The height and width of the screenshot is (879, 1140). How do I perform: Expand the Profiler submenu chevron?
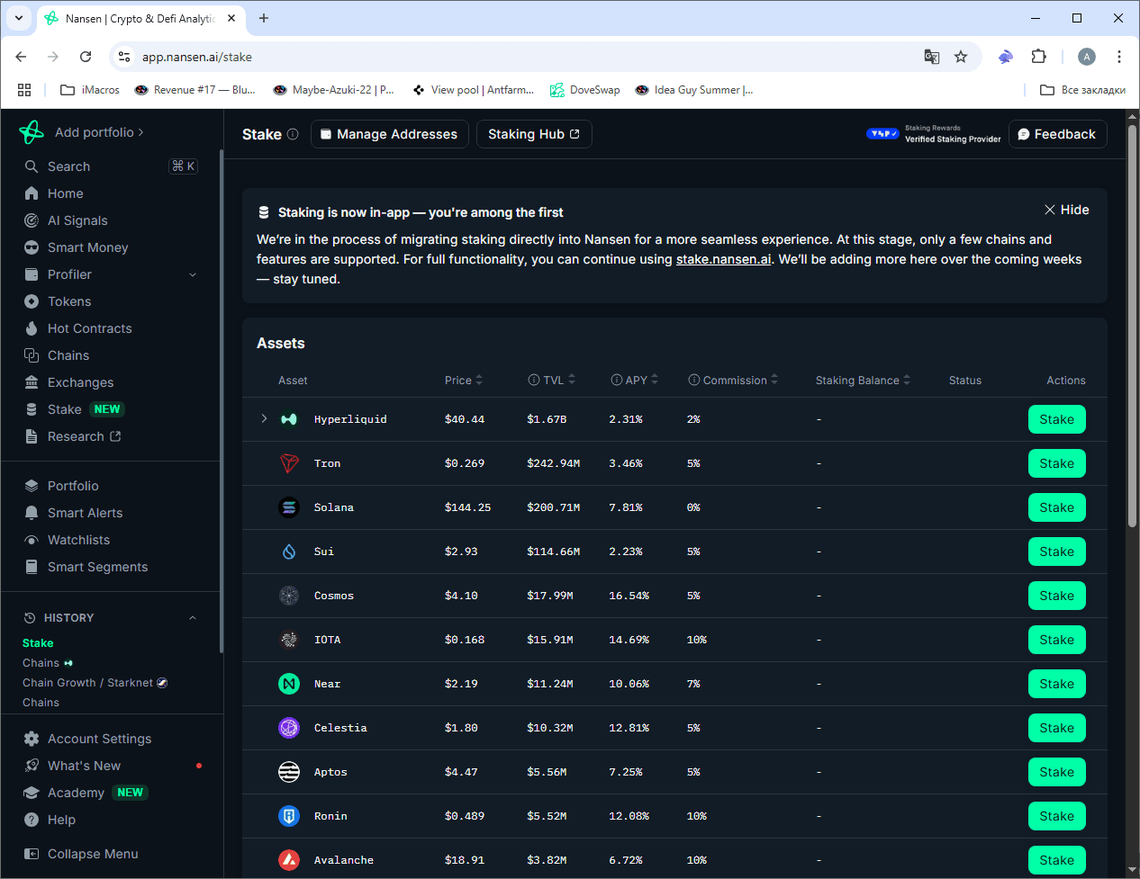pyautogui.click(x=193, y=274)
